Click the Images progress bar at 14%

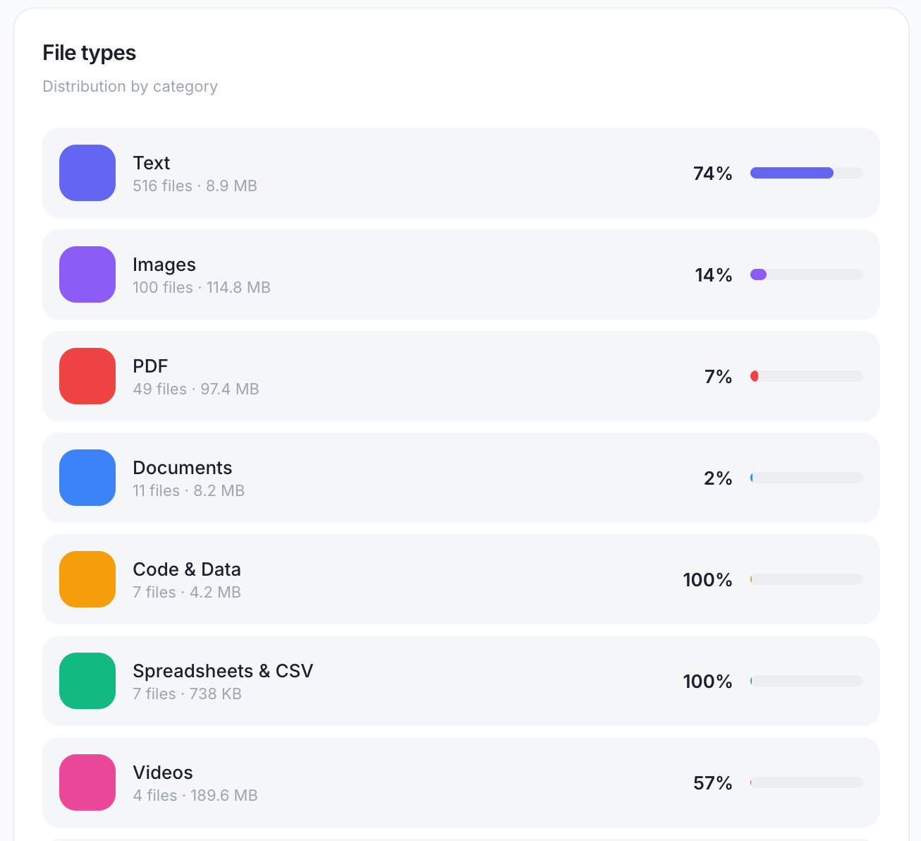pyautogui.click(x=807, y=274)
